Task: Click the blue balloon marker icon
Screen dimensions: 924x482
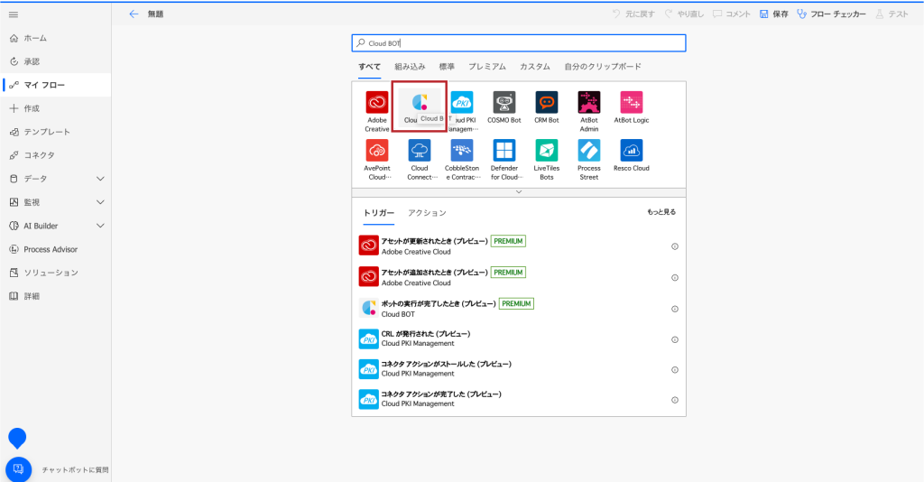Action: (17, 439)
